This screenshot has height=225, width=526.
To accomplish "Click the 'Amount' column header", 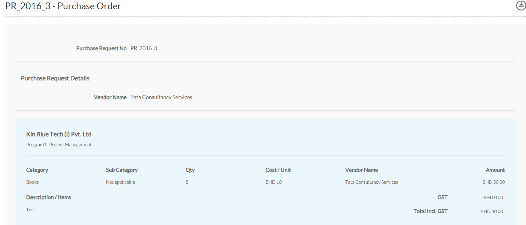I will 495,170.
